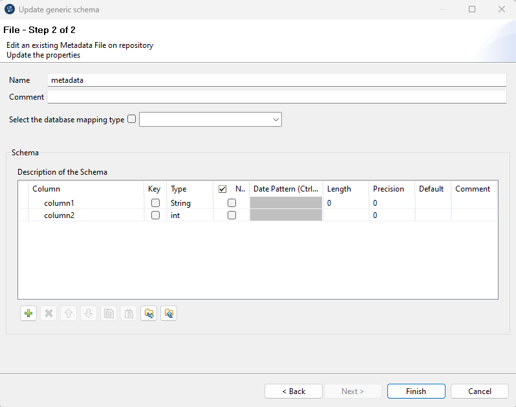Click the import schema folder icon
The width and height of the screenshot is (516, 407).
[x=149, y=314]
